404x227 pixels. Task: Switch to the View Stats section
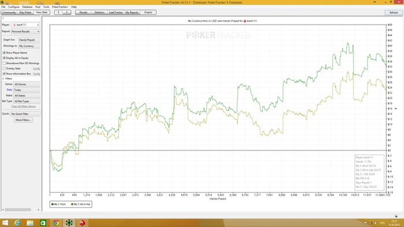pos(42,12)
